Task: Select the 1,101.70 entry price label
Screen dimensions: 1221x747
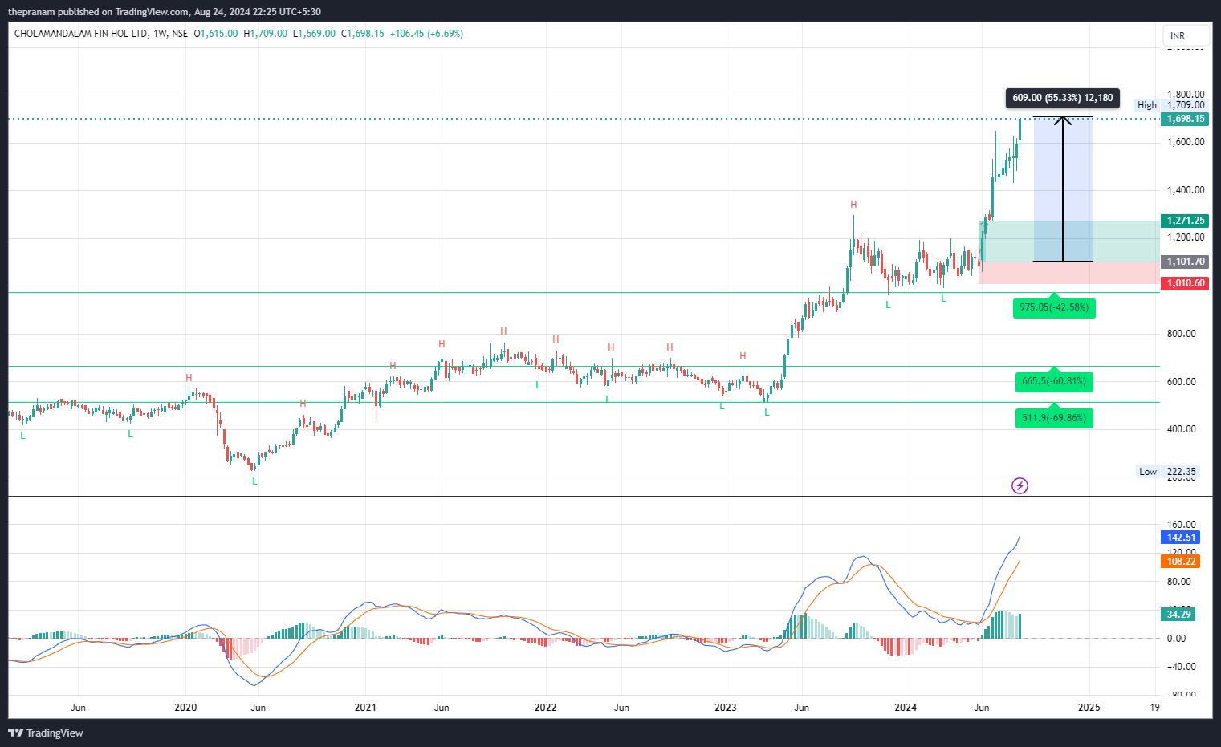Action: [1185, 262]
